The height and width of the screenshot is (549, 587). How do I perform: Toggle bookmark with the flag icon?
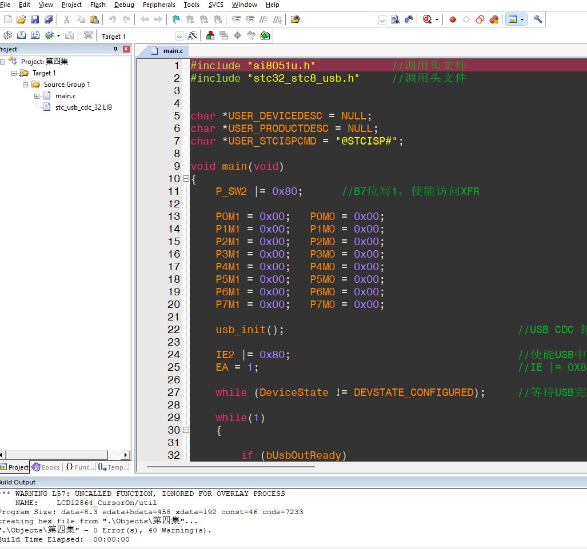coord(176,19)
